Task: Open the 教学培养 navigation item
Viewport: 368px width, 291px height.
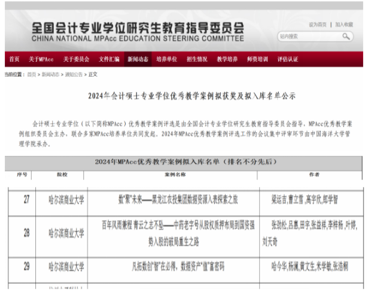Action: click(227, 59)
